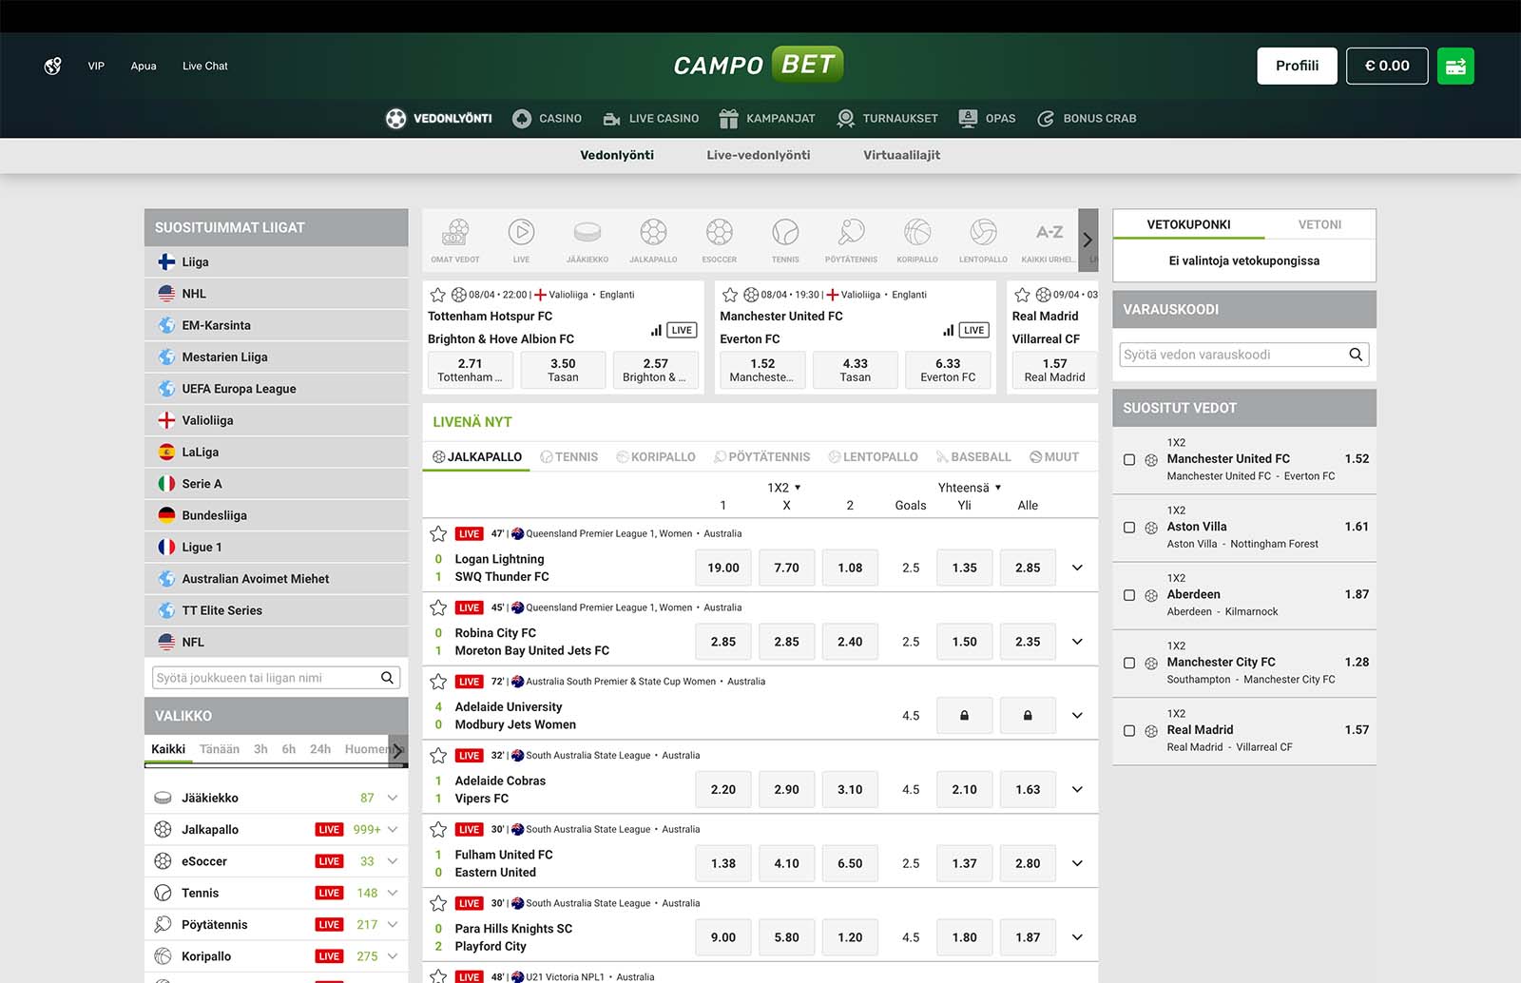The width and height of the screenshot is (1521, 983).
Task: Open the Yhteensä market dropdown
Action: 970,488
